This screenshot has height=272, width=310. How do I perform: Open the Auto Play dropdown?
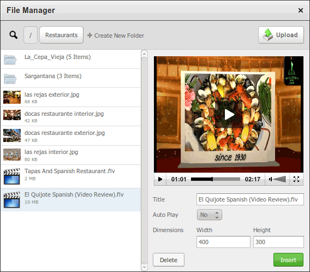[210, 215]
